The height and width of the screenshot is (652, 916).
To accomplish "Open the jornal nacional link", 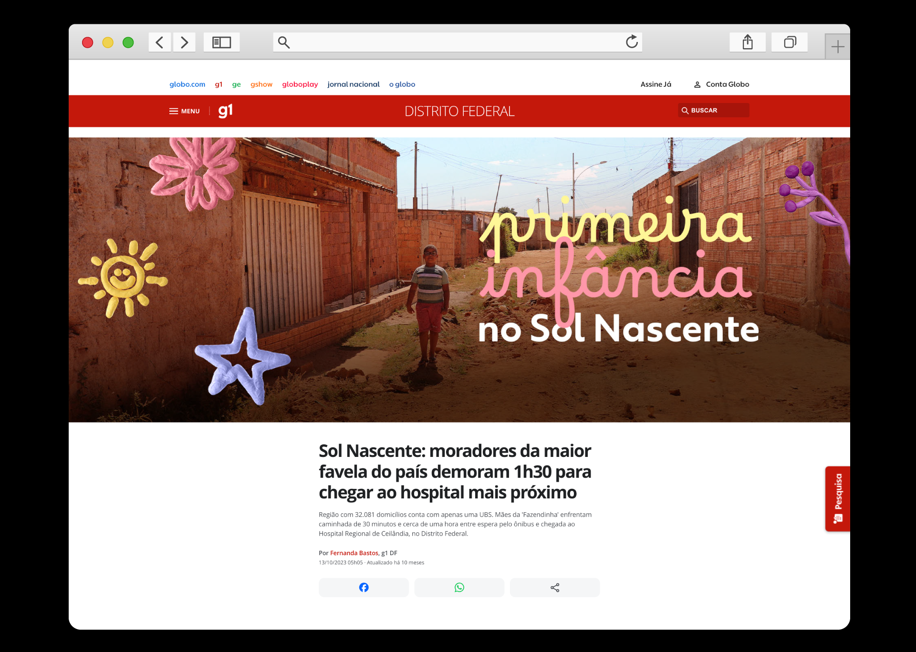I will coord(353,84).
